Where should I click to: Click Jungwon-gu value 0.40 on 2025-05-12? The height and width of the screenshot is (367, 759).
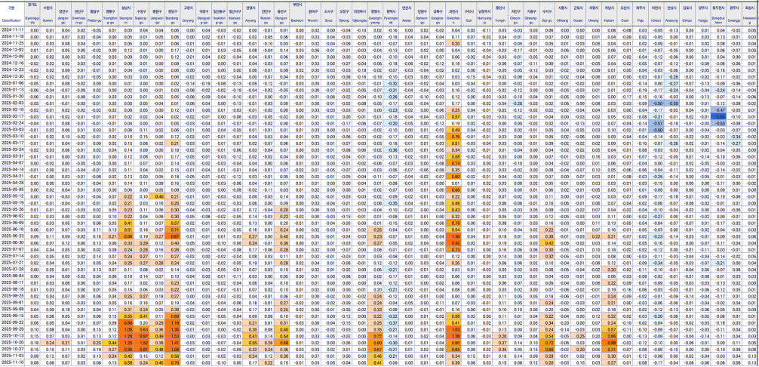click(158, 196)
